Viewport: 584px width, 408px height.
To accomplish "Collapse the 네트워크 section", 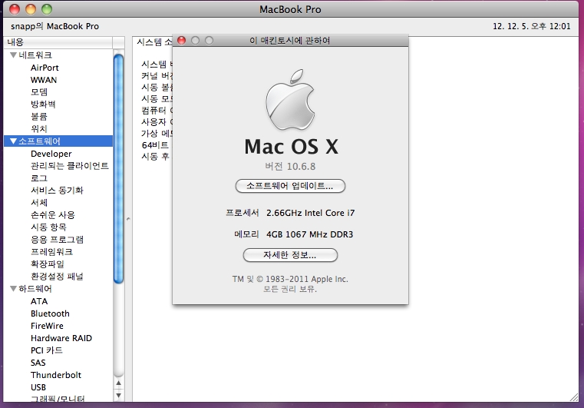I will pos(13,55).
